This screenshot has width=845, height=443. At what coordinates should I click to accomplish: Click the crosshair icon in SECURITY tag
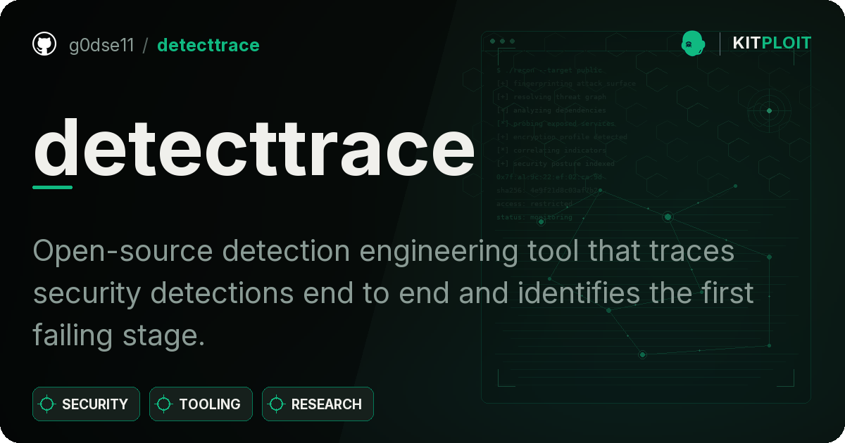coord(47,404)
